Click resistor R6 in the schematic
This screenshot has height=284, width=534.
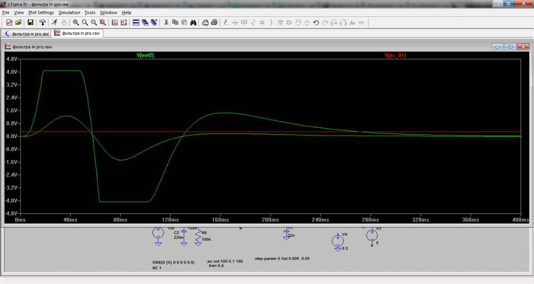coord(199,236)
